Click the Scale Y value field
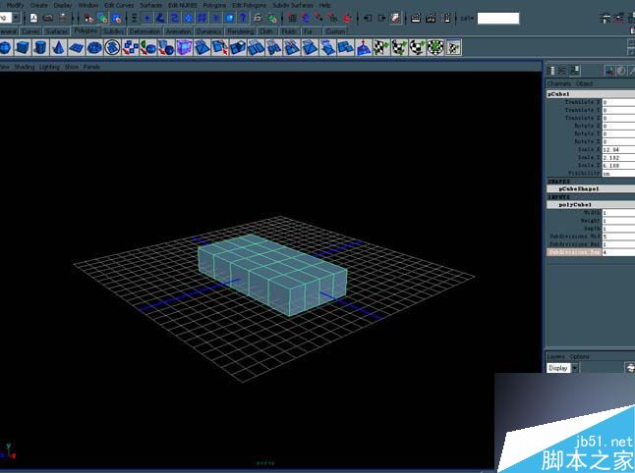 tap(618, 158)
